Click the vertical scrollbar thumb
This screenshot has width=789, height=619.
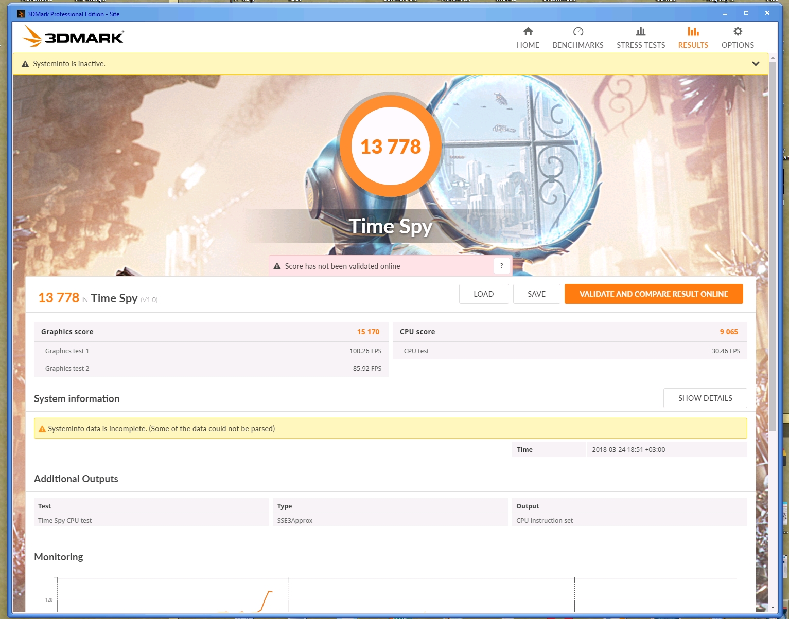773,247
